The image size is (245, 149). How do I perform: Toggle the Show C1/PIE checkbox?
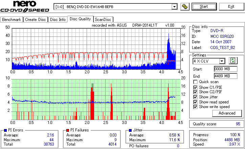[x=195, y=88]
